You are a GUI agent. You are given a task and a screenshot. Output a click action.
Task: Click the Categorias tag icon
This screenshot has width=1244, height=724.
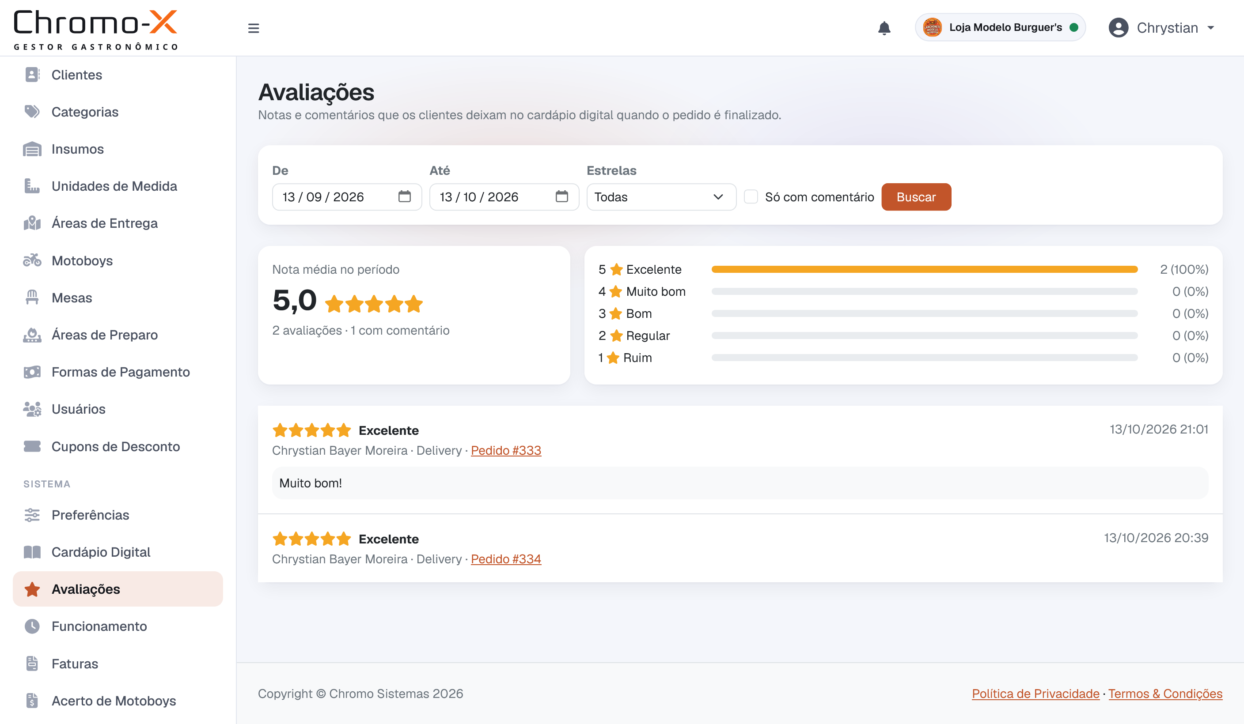pyautogui.click(x=32, y=112)
